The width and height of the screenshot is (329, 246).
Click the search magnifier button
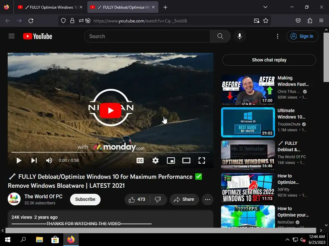coord(220,36)
